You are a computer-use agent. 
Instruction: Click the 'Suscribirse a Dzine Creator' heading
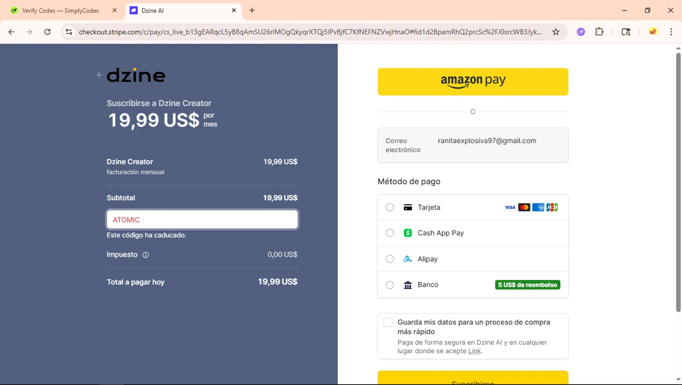[159, 103]
